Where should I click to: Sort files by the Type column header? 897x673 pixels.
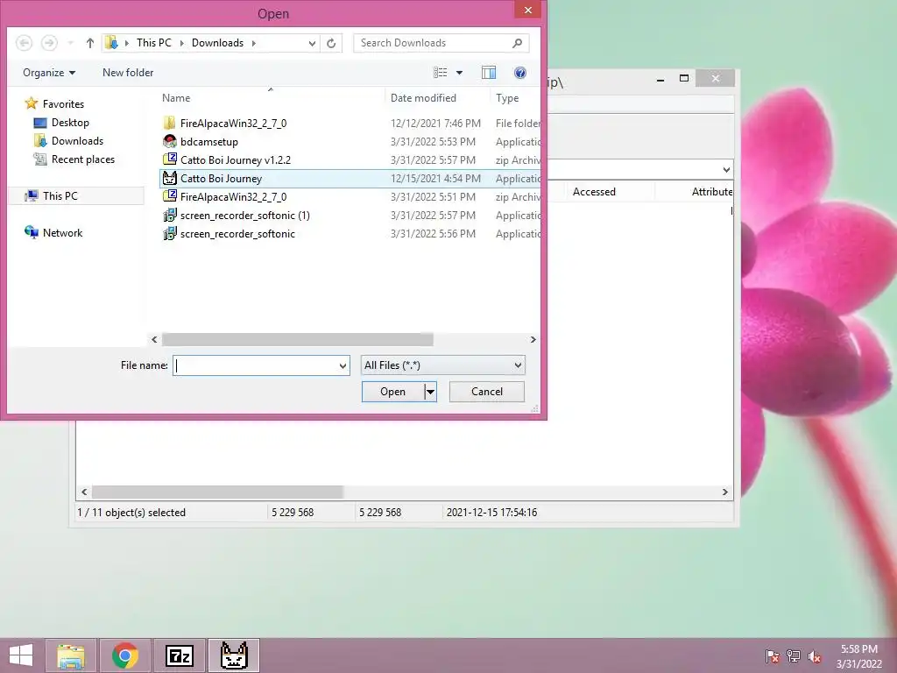point(507,98)
